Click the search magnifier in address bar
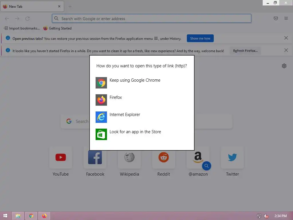This screenshot has width=293, height=220. 56,18
